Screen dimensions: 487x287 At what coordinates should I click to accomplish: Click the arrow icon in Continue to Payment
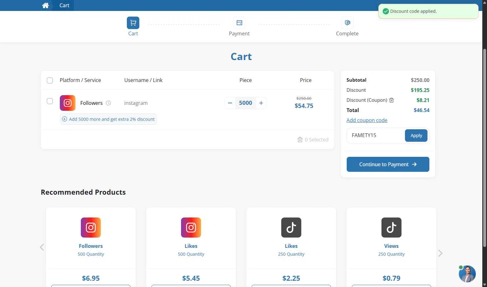414,164
